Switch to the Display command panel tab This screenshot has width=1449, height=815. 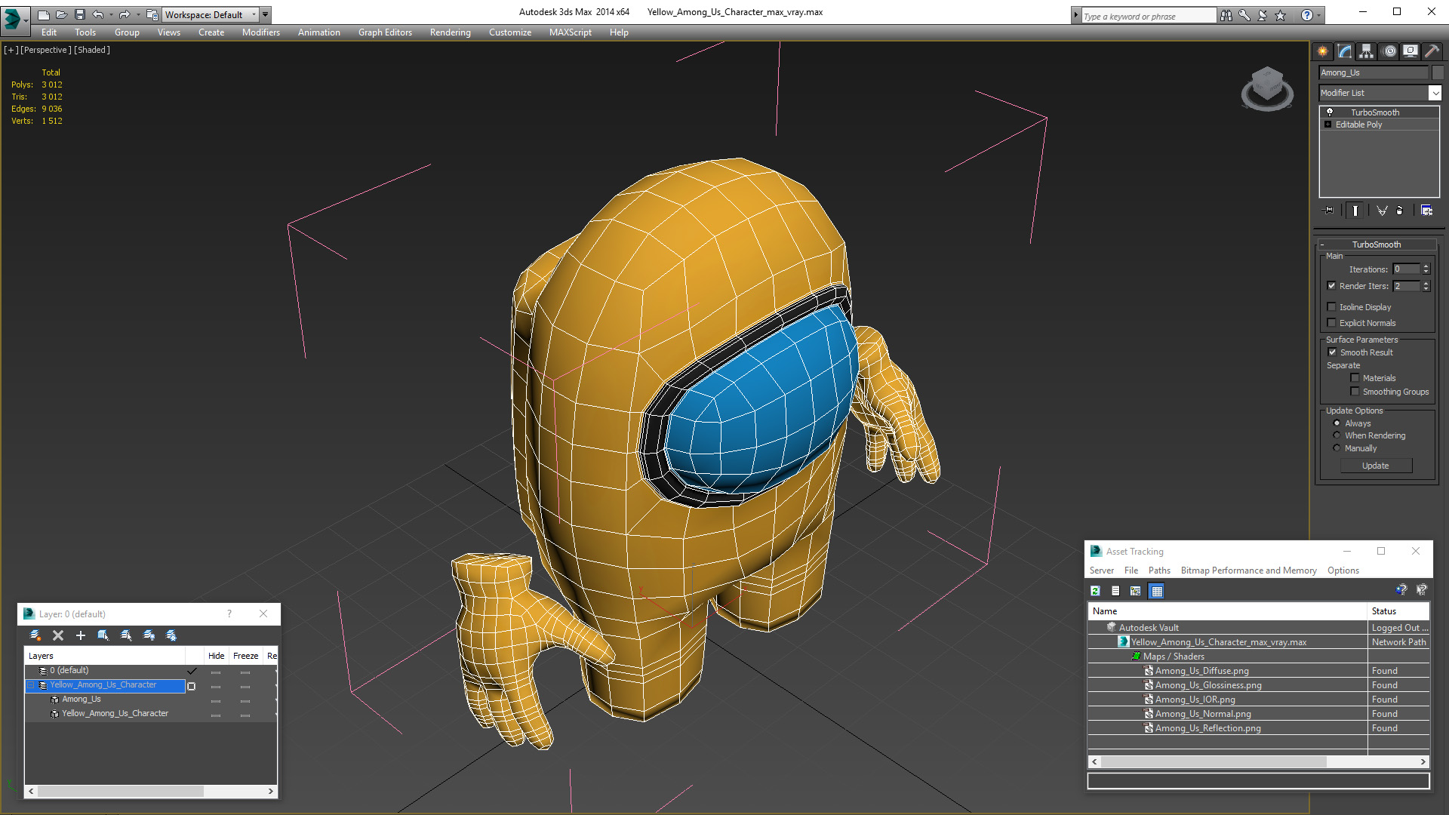pyautogui.click(x=1410, y=51)
